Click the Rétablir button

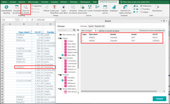(x=36, y=12)
